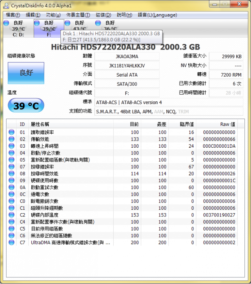Click the supported features field
Image resolution: width=251 pixels, height=284 pixels.
(169, 112)
